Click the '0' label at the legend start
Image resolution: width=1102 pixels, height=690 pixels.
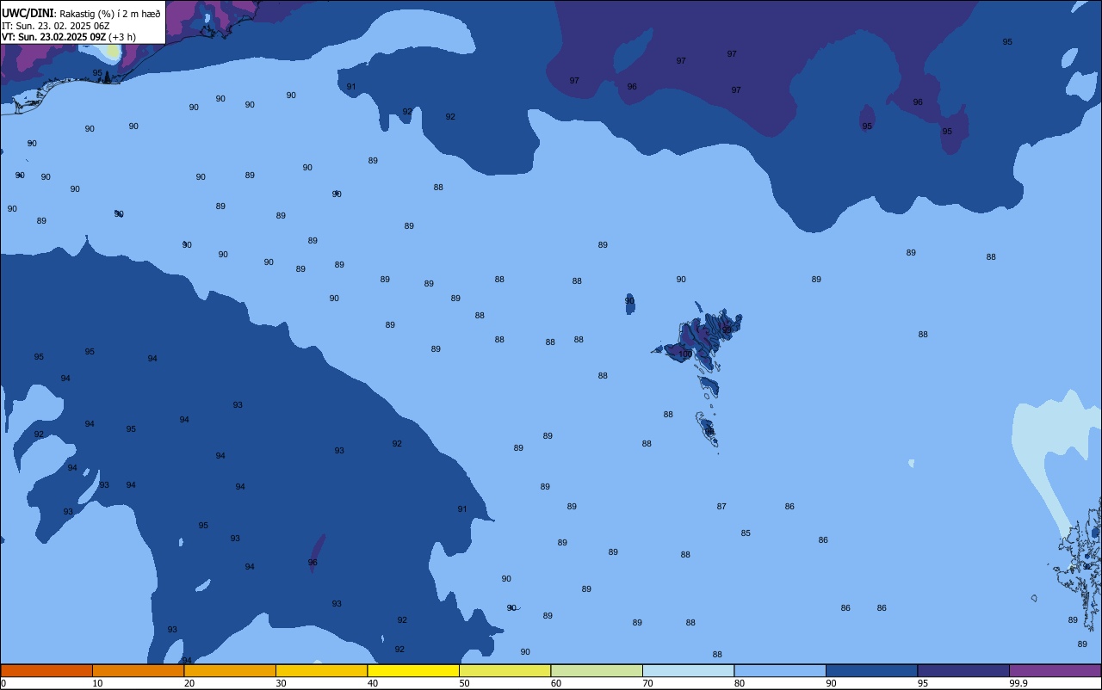(x=3, y=683)
